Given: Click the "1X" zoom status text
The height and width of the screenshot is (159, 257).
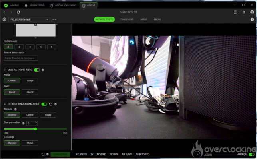Looking at the screenshot, I should point(92,154).
